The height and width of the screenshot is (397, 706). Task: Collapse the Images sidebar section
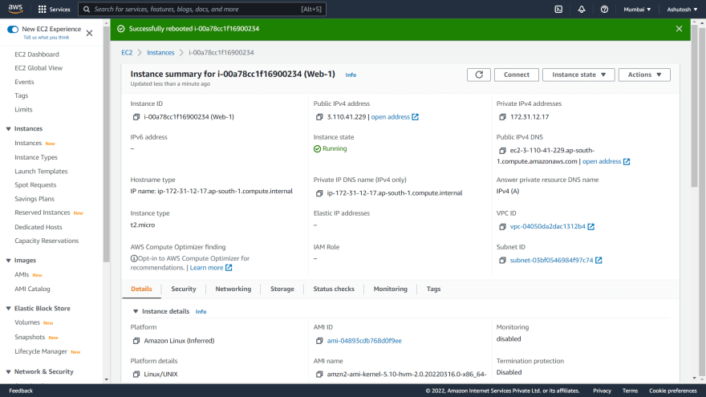[8, 261]
